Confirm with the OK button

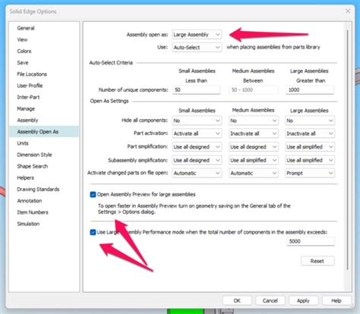(x=237, y=300)
